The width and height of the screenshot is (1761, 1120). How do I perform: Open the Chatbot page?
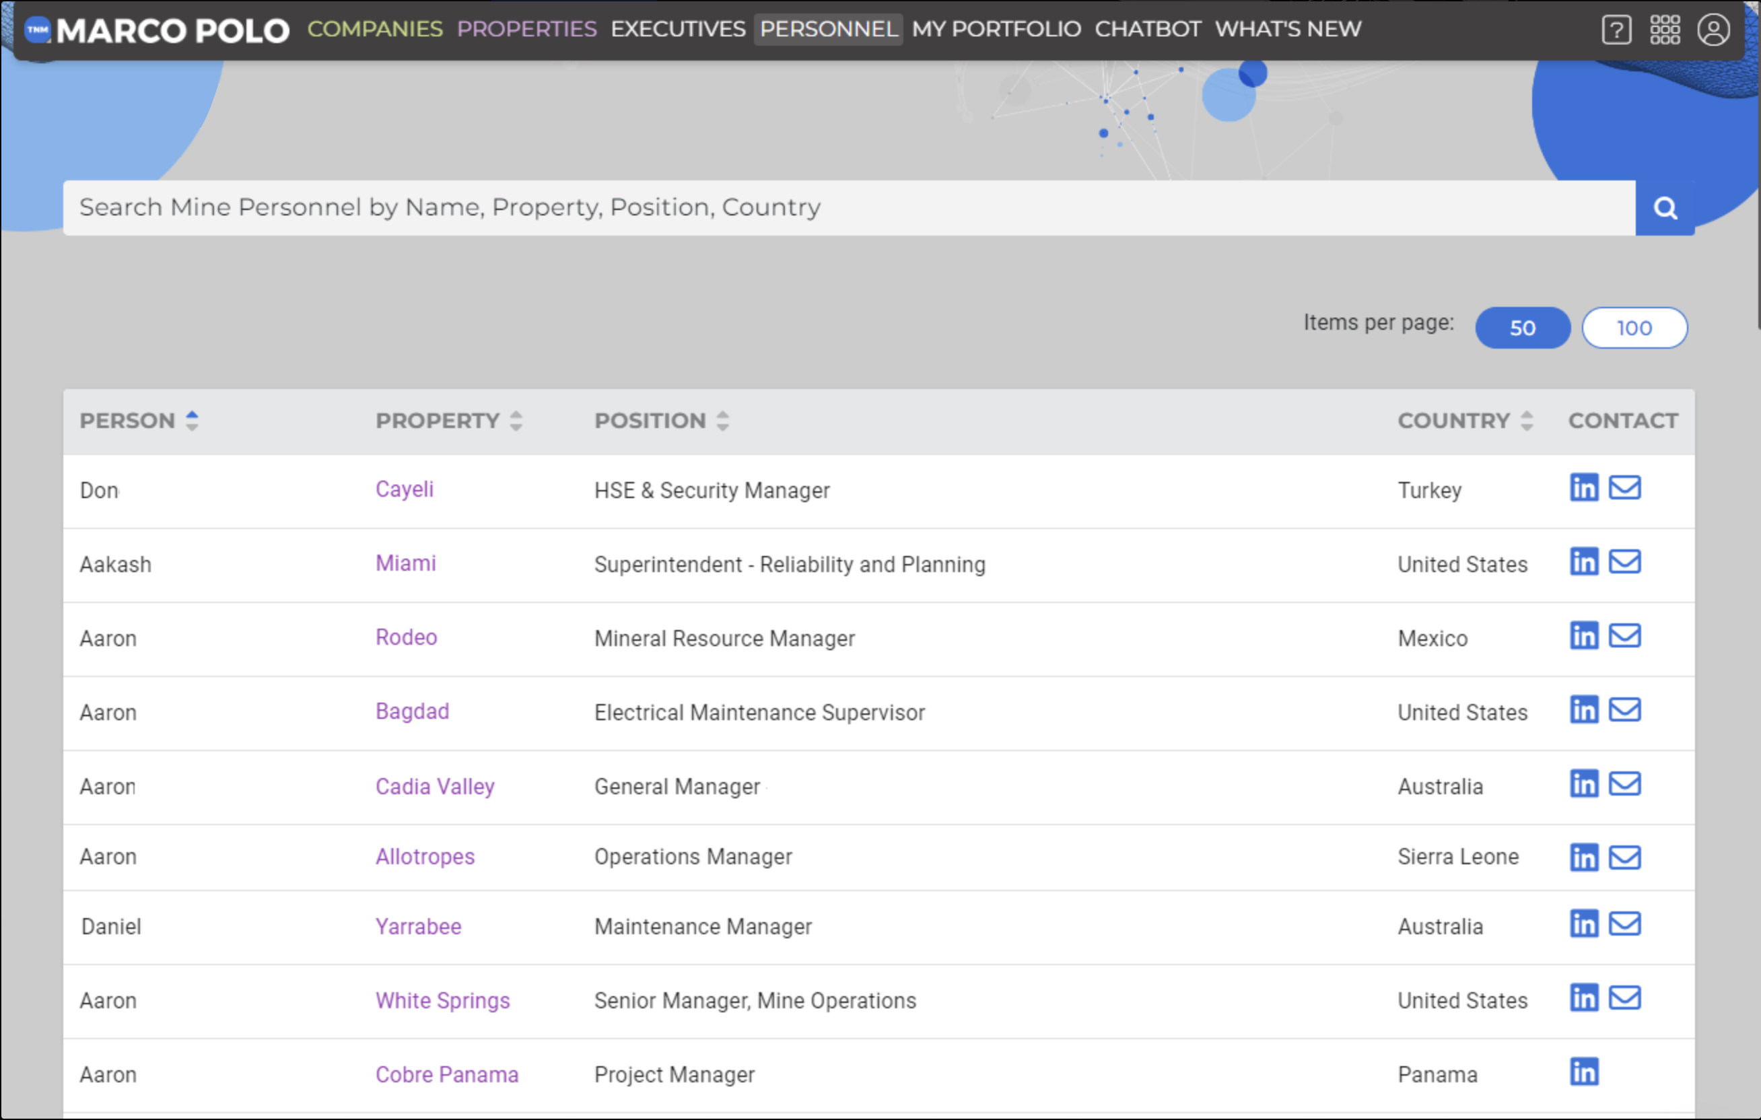click(x=1148, y=29)
